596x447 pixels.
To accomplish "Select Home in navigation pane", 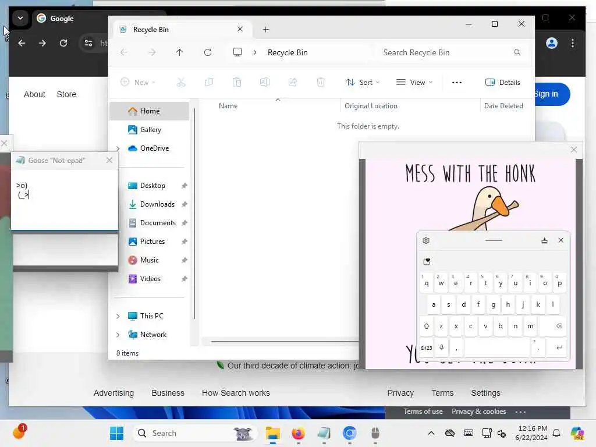I will point(150,111).
